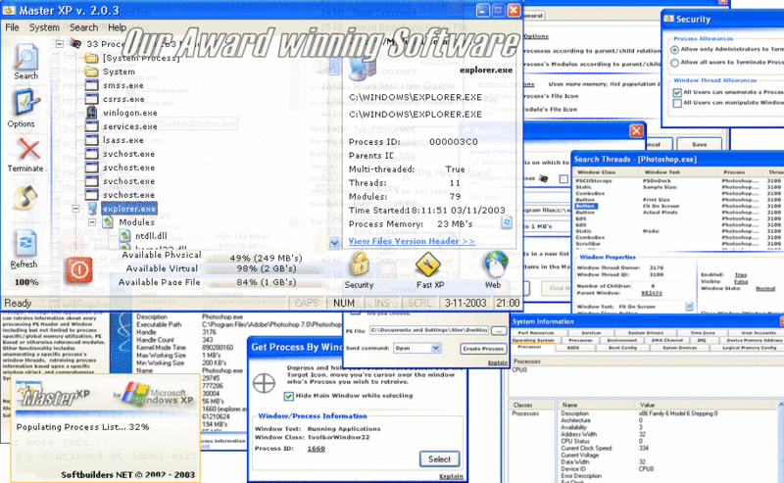Launch Fast XP via the yellow sign icon

(x=428, y=264)
